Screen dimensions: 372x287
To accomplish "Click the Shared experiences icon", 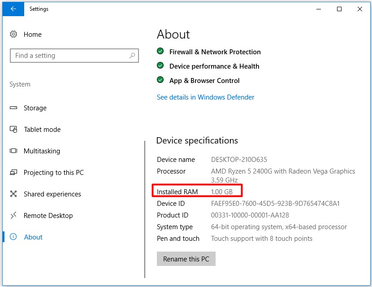I will click(13, 194).
